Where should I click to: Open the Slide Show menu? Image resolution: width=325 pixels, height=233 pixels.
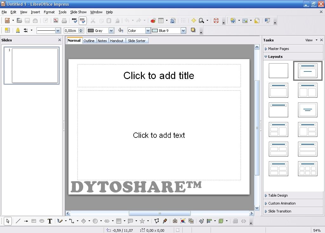(x=78, y=12)
